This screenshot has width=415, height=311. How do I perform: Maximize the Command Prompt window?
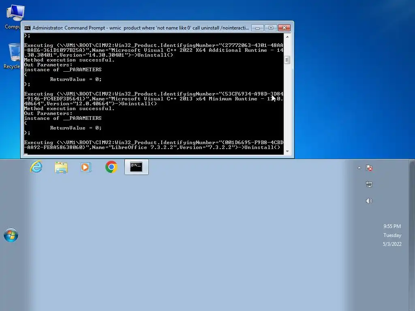click(270, 28)
